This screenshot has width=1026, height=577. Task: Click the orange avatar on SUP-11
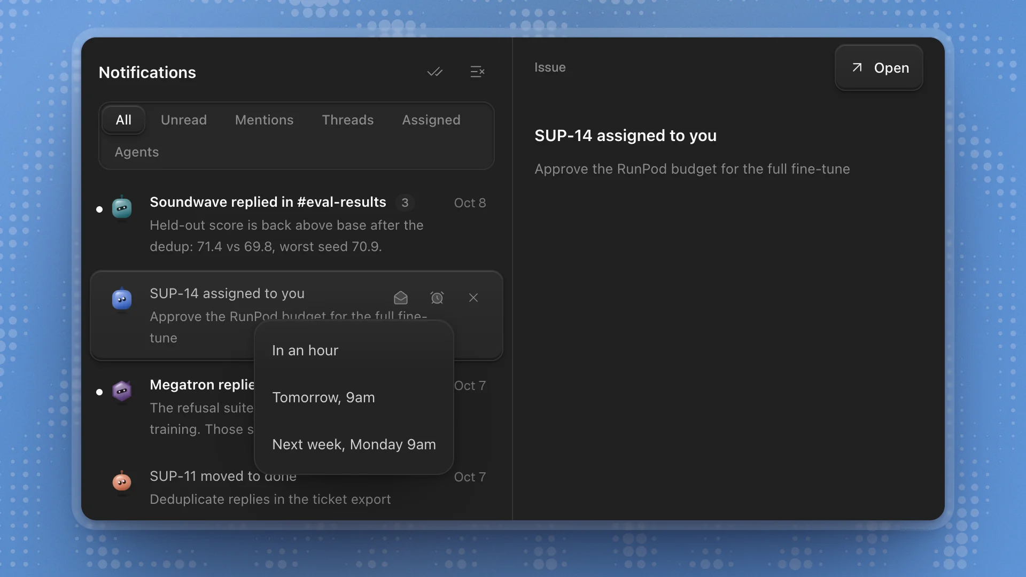[x=122, y=482]
